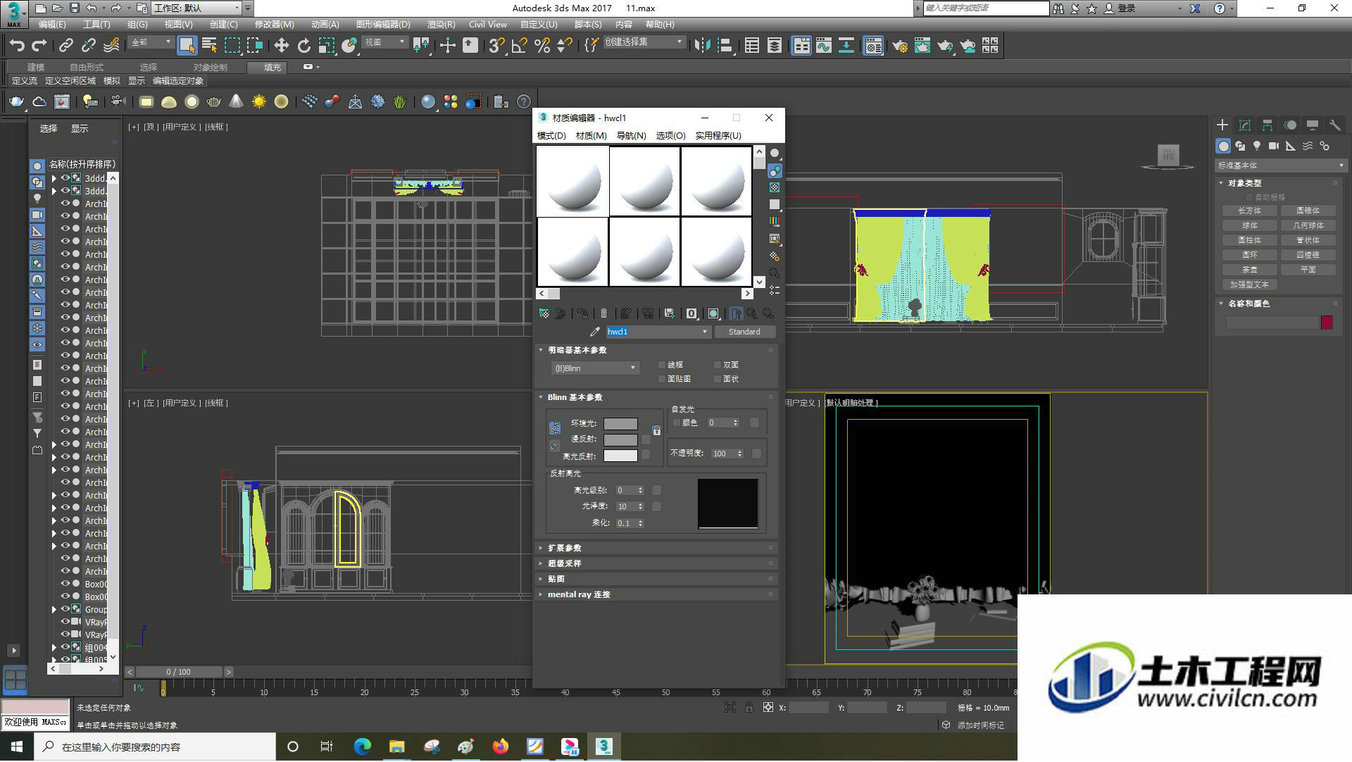Toggle Angle Snap
1352x762 pixels.
519,46
